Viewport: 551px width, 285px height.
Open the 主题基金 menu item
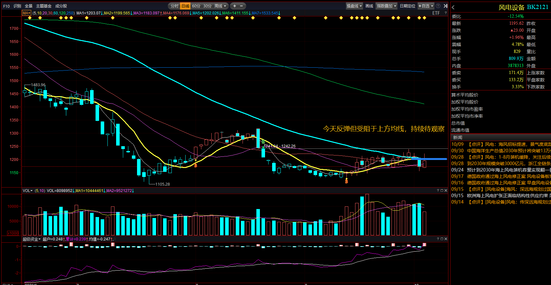(x=44, y=6)
